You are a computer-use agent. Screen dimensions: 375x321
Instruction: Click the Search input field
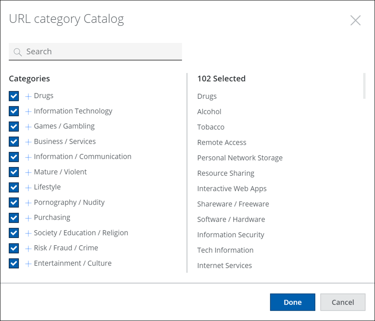click(x=95, y=52)
